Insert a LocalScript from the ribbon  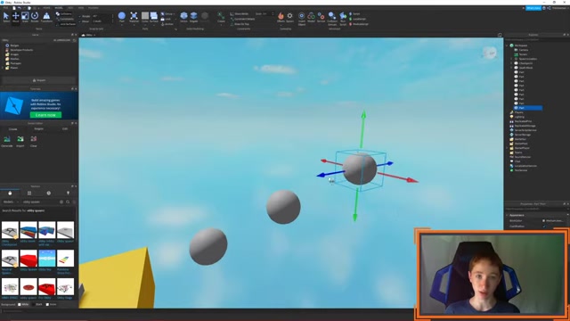358,19
